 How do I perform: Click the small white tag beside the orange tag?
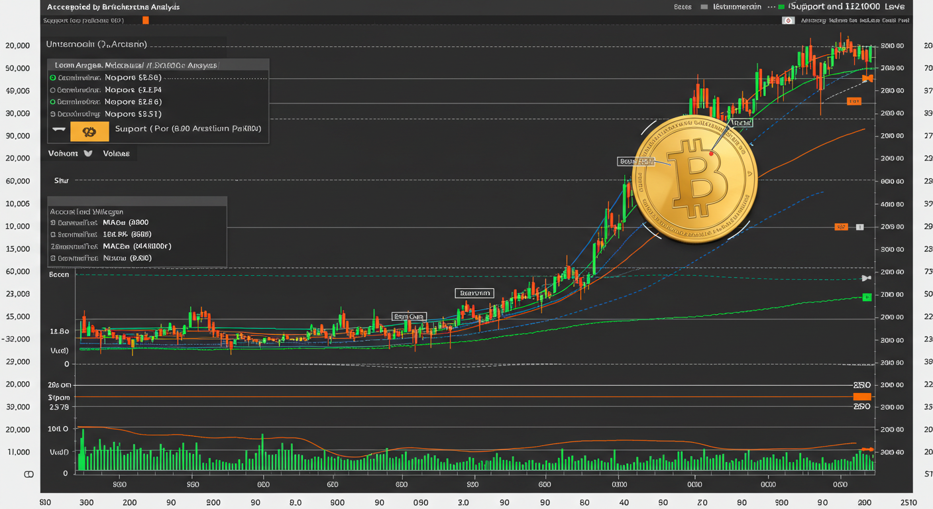pyautogui.click(x=859, y=227)
